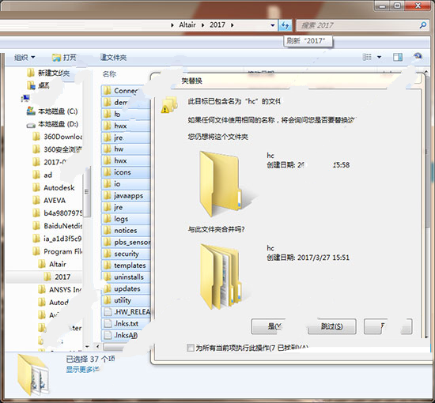Click the updates folder icon
This screenshot has height=403, width=435.
pos(107,288)
